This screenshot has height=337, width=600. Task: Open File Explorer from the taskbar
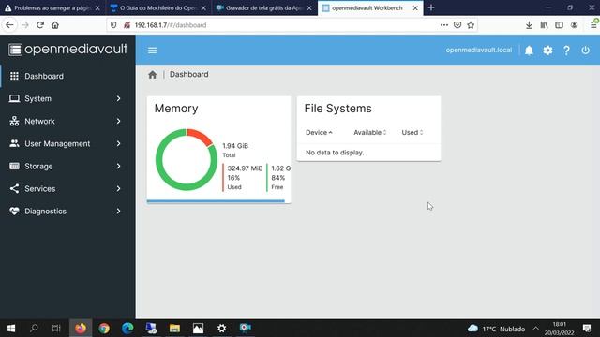[174, 329]
